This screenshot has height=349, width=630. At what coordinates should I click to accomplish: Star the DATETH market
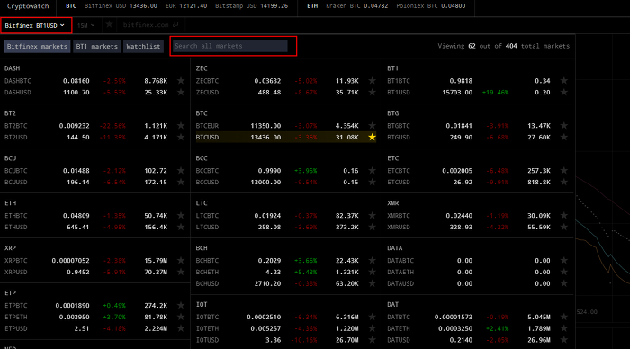564,328
